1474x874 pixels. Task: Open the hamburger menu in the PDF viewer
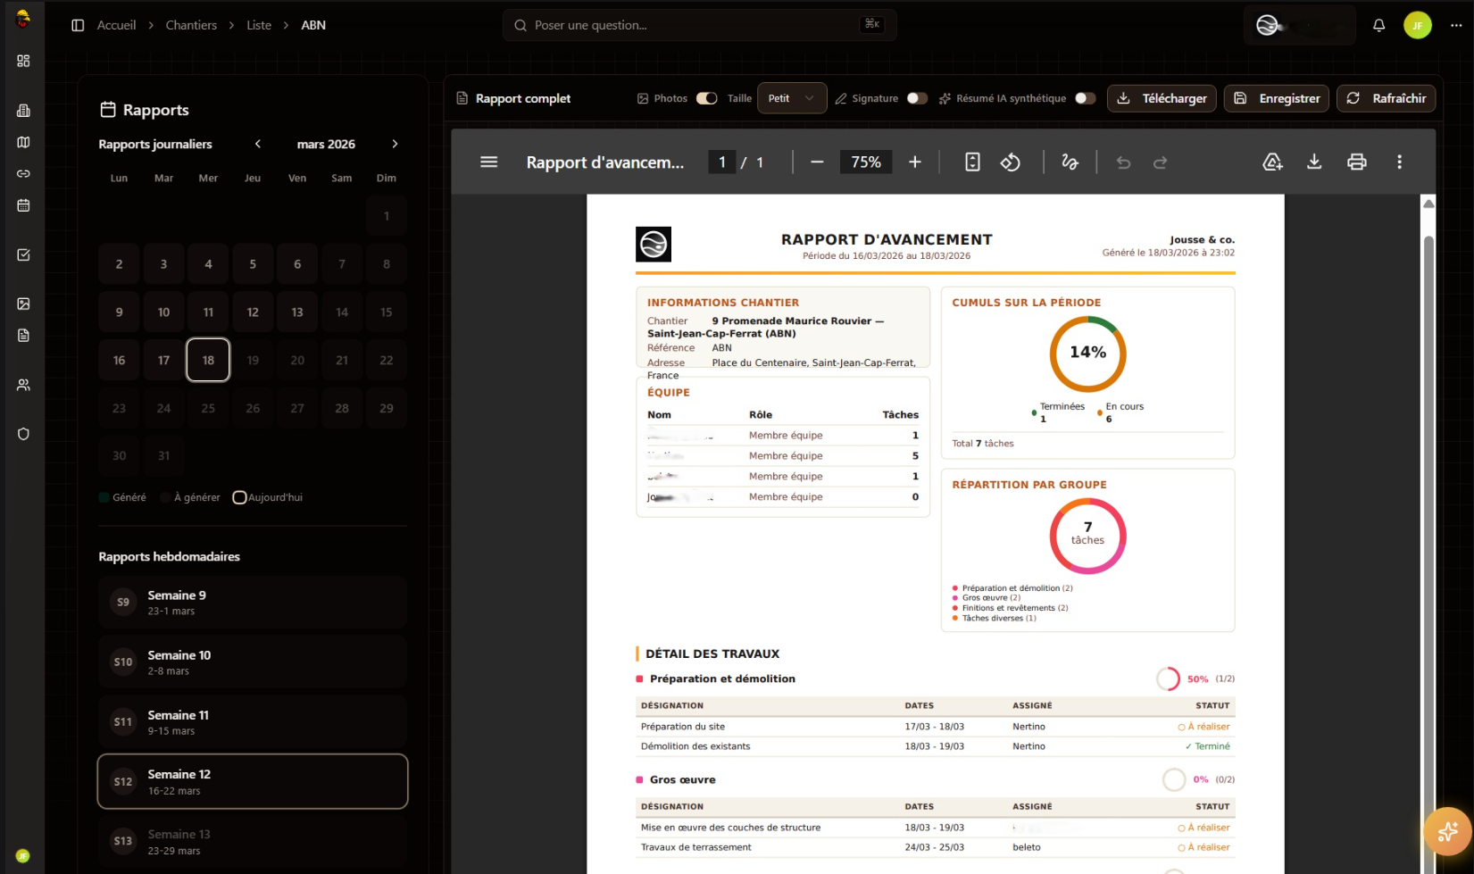tap(488, 162)
